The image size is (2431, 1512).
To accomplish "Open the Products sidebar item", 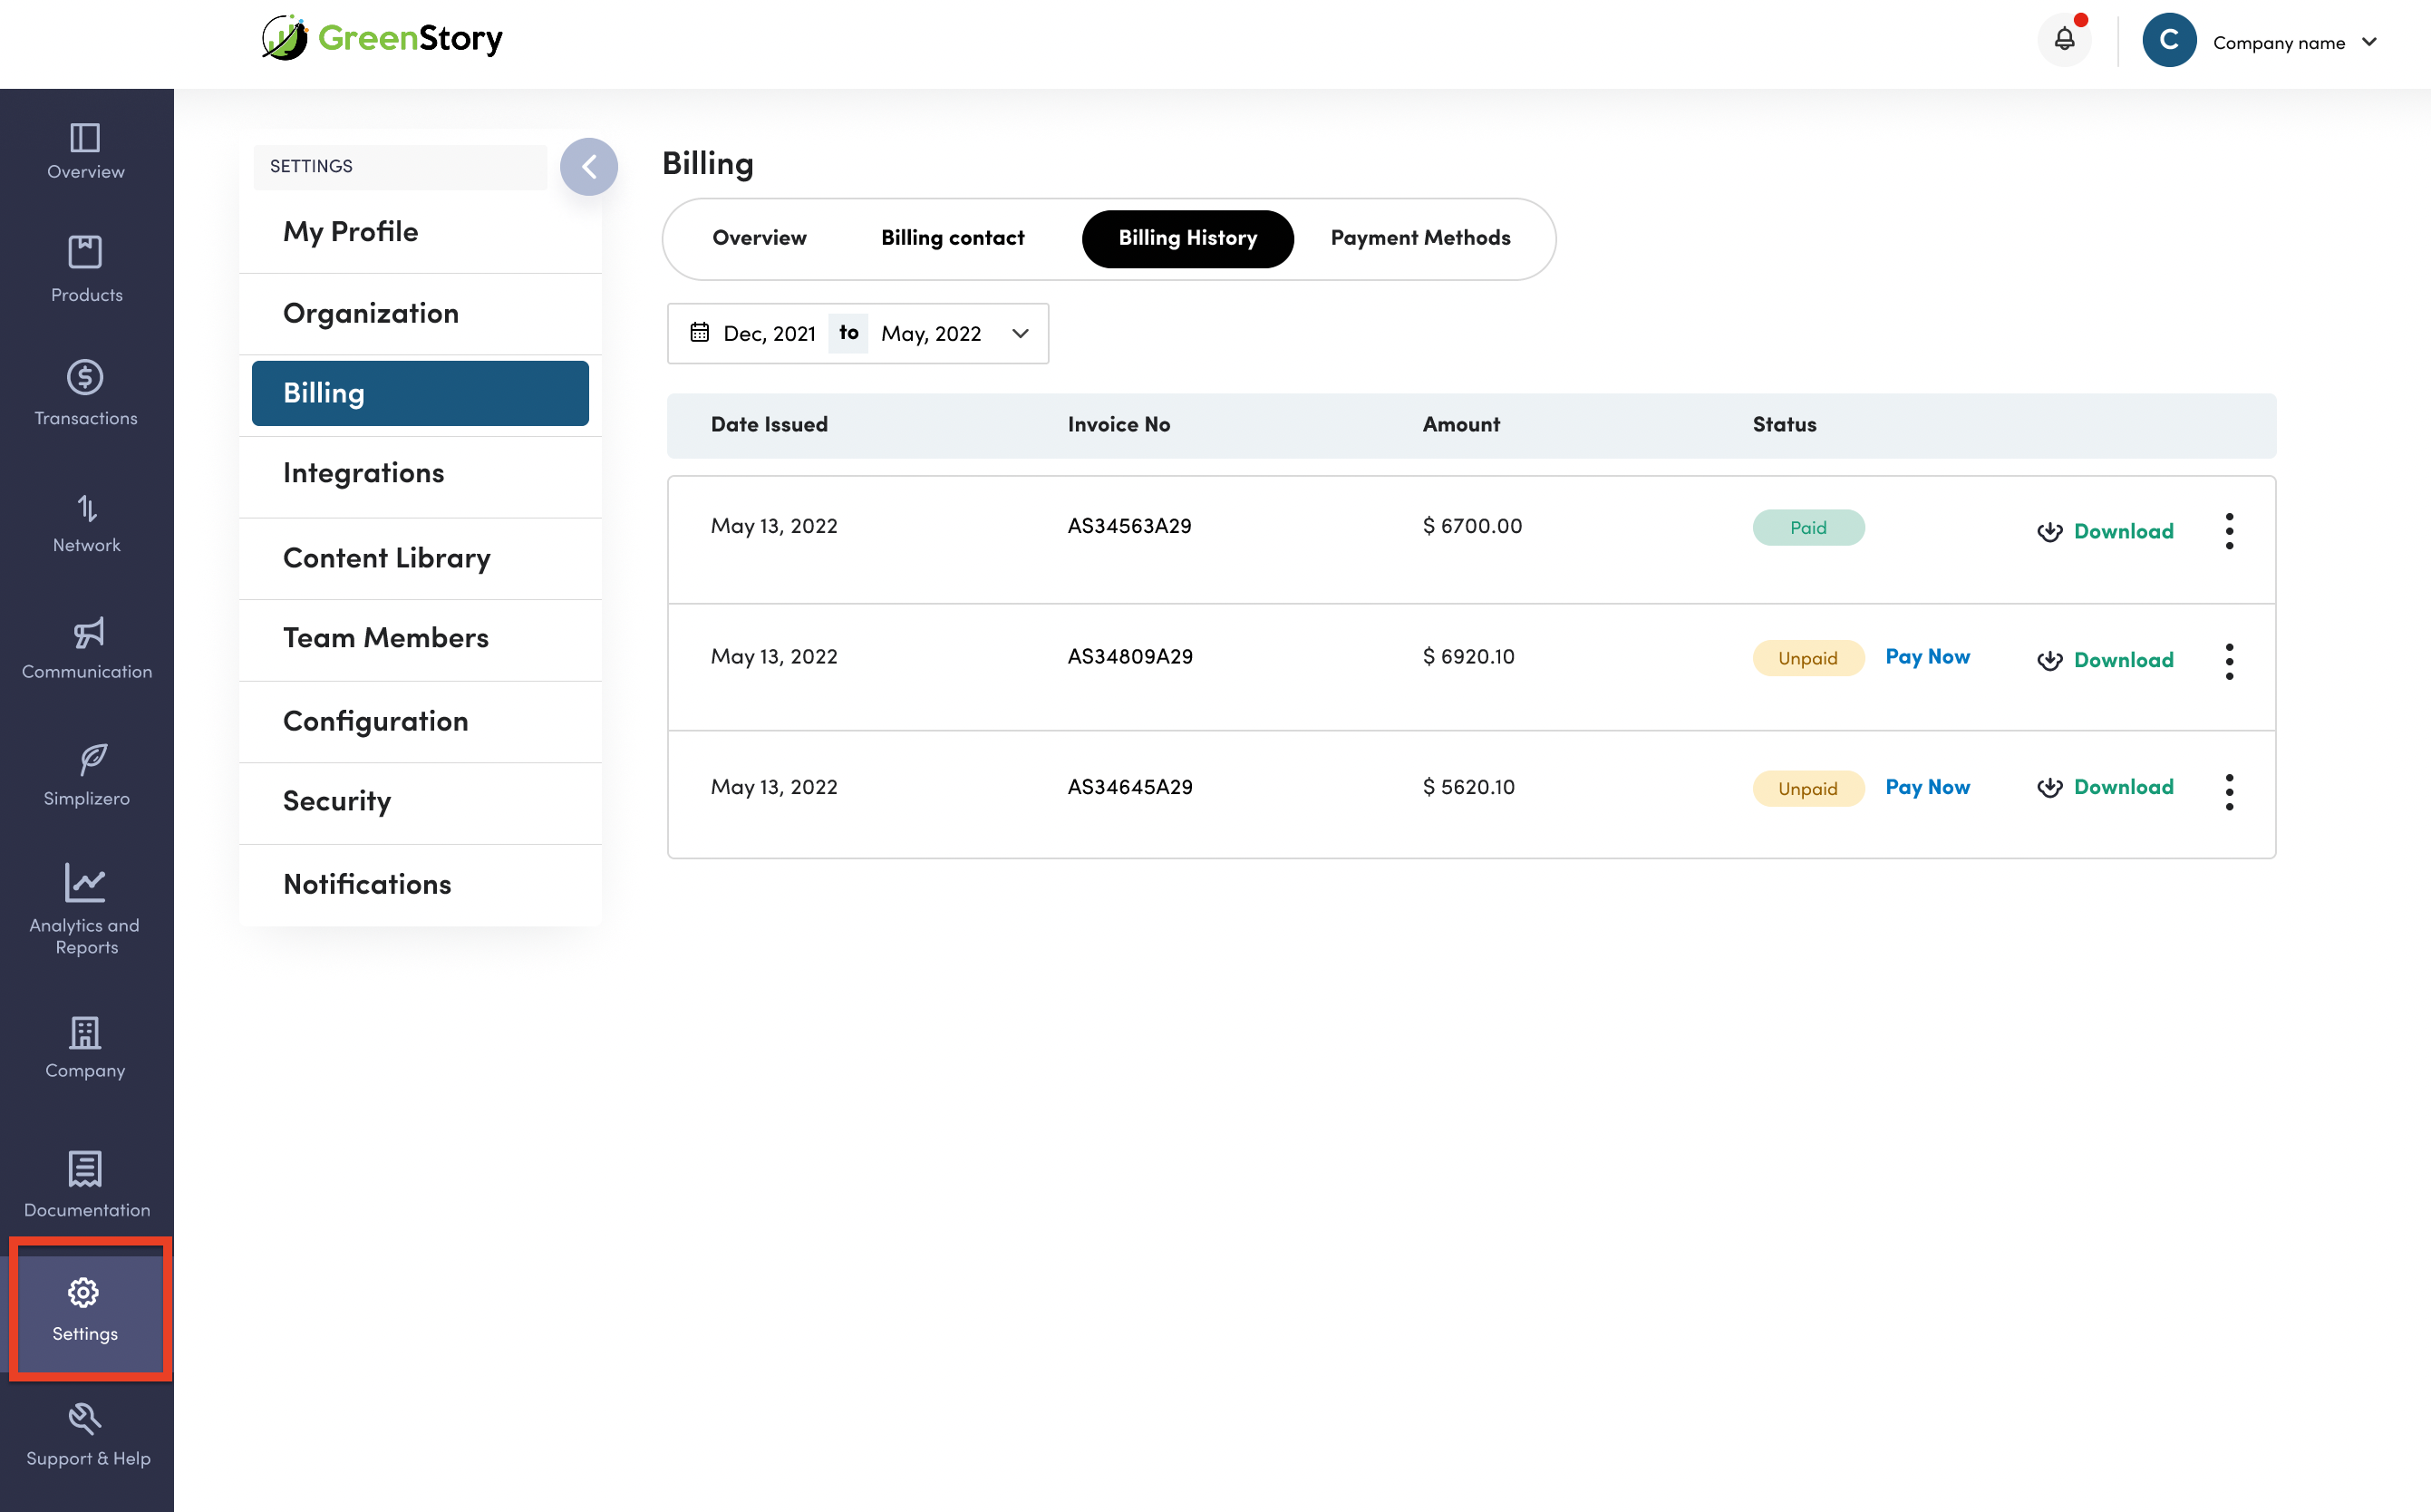I will click(x=86, y=268).
